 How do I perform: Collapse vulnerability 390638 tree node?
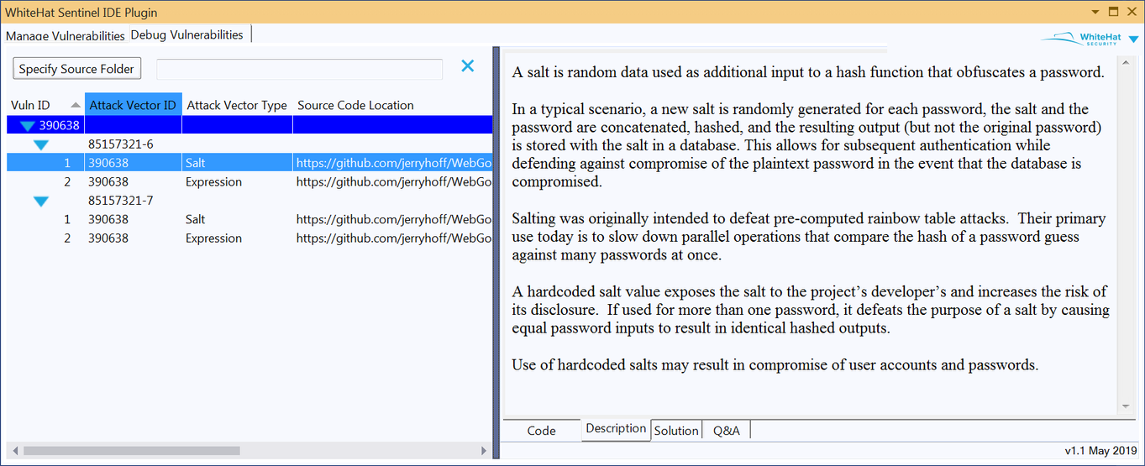tap(28, 125)
